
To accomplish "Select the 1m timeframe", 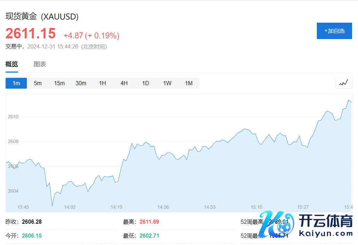I will point(16,83).
